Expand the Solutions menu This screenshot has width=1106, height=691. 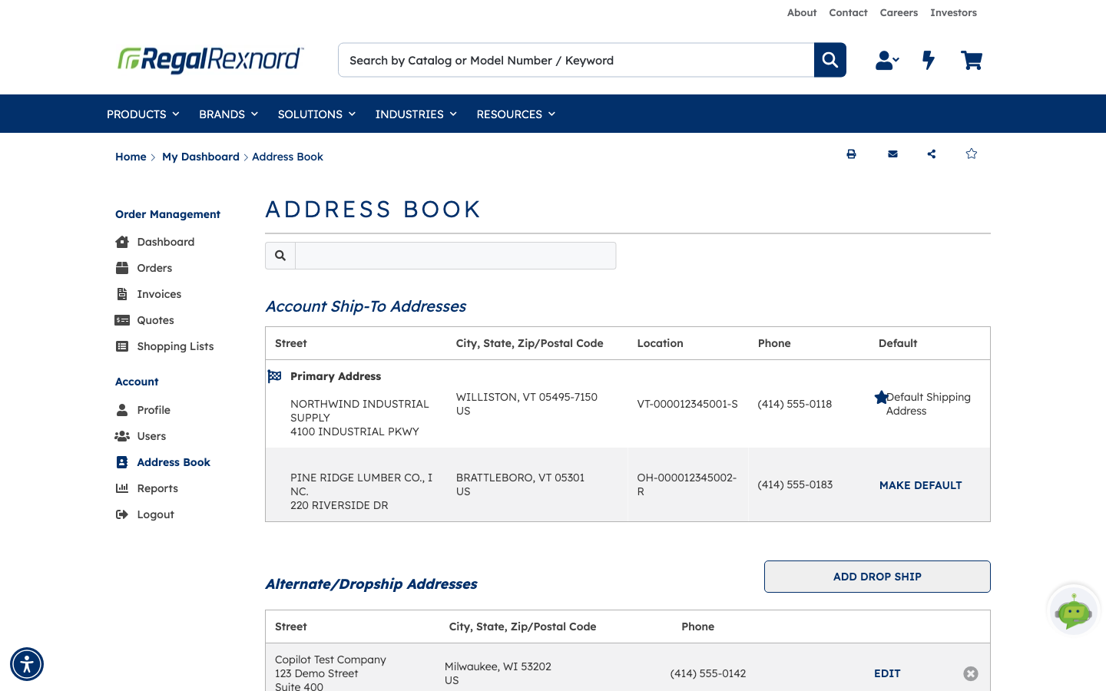click(x=316, y=114)
